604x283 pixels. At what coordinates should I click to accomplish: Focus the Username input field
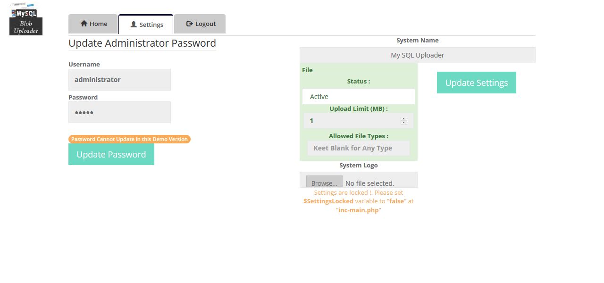[119, 80]
